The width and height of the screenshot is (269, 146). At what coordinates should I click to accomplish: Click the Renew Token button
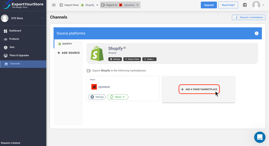[132, 59]
